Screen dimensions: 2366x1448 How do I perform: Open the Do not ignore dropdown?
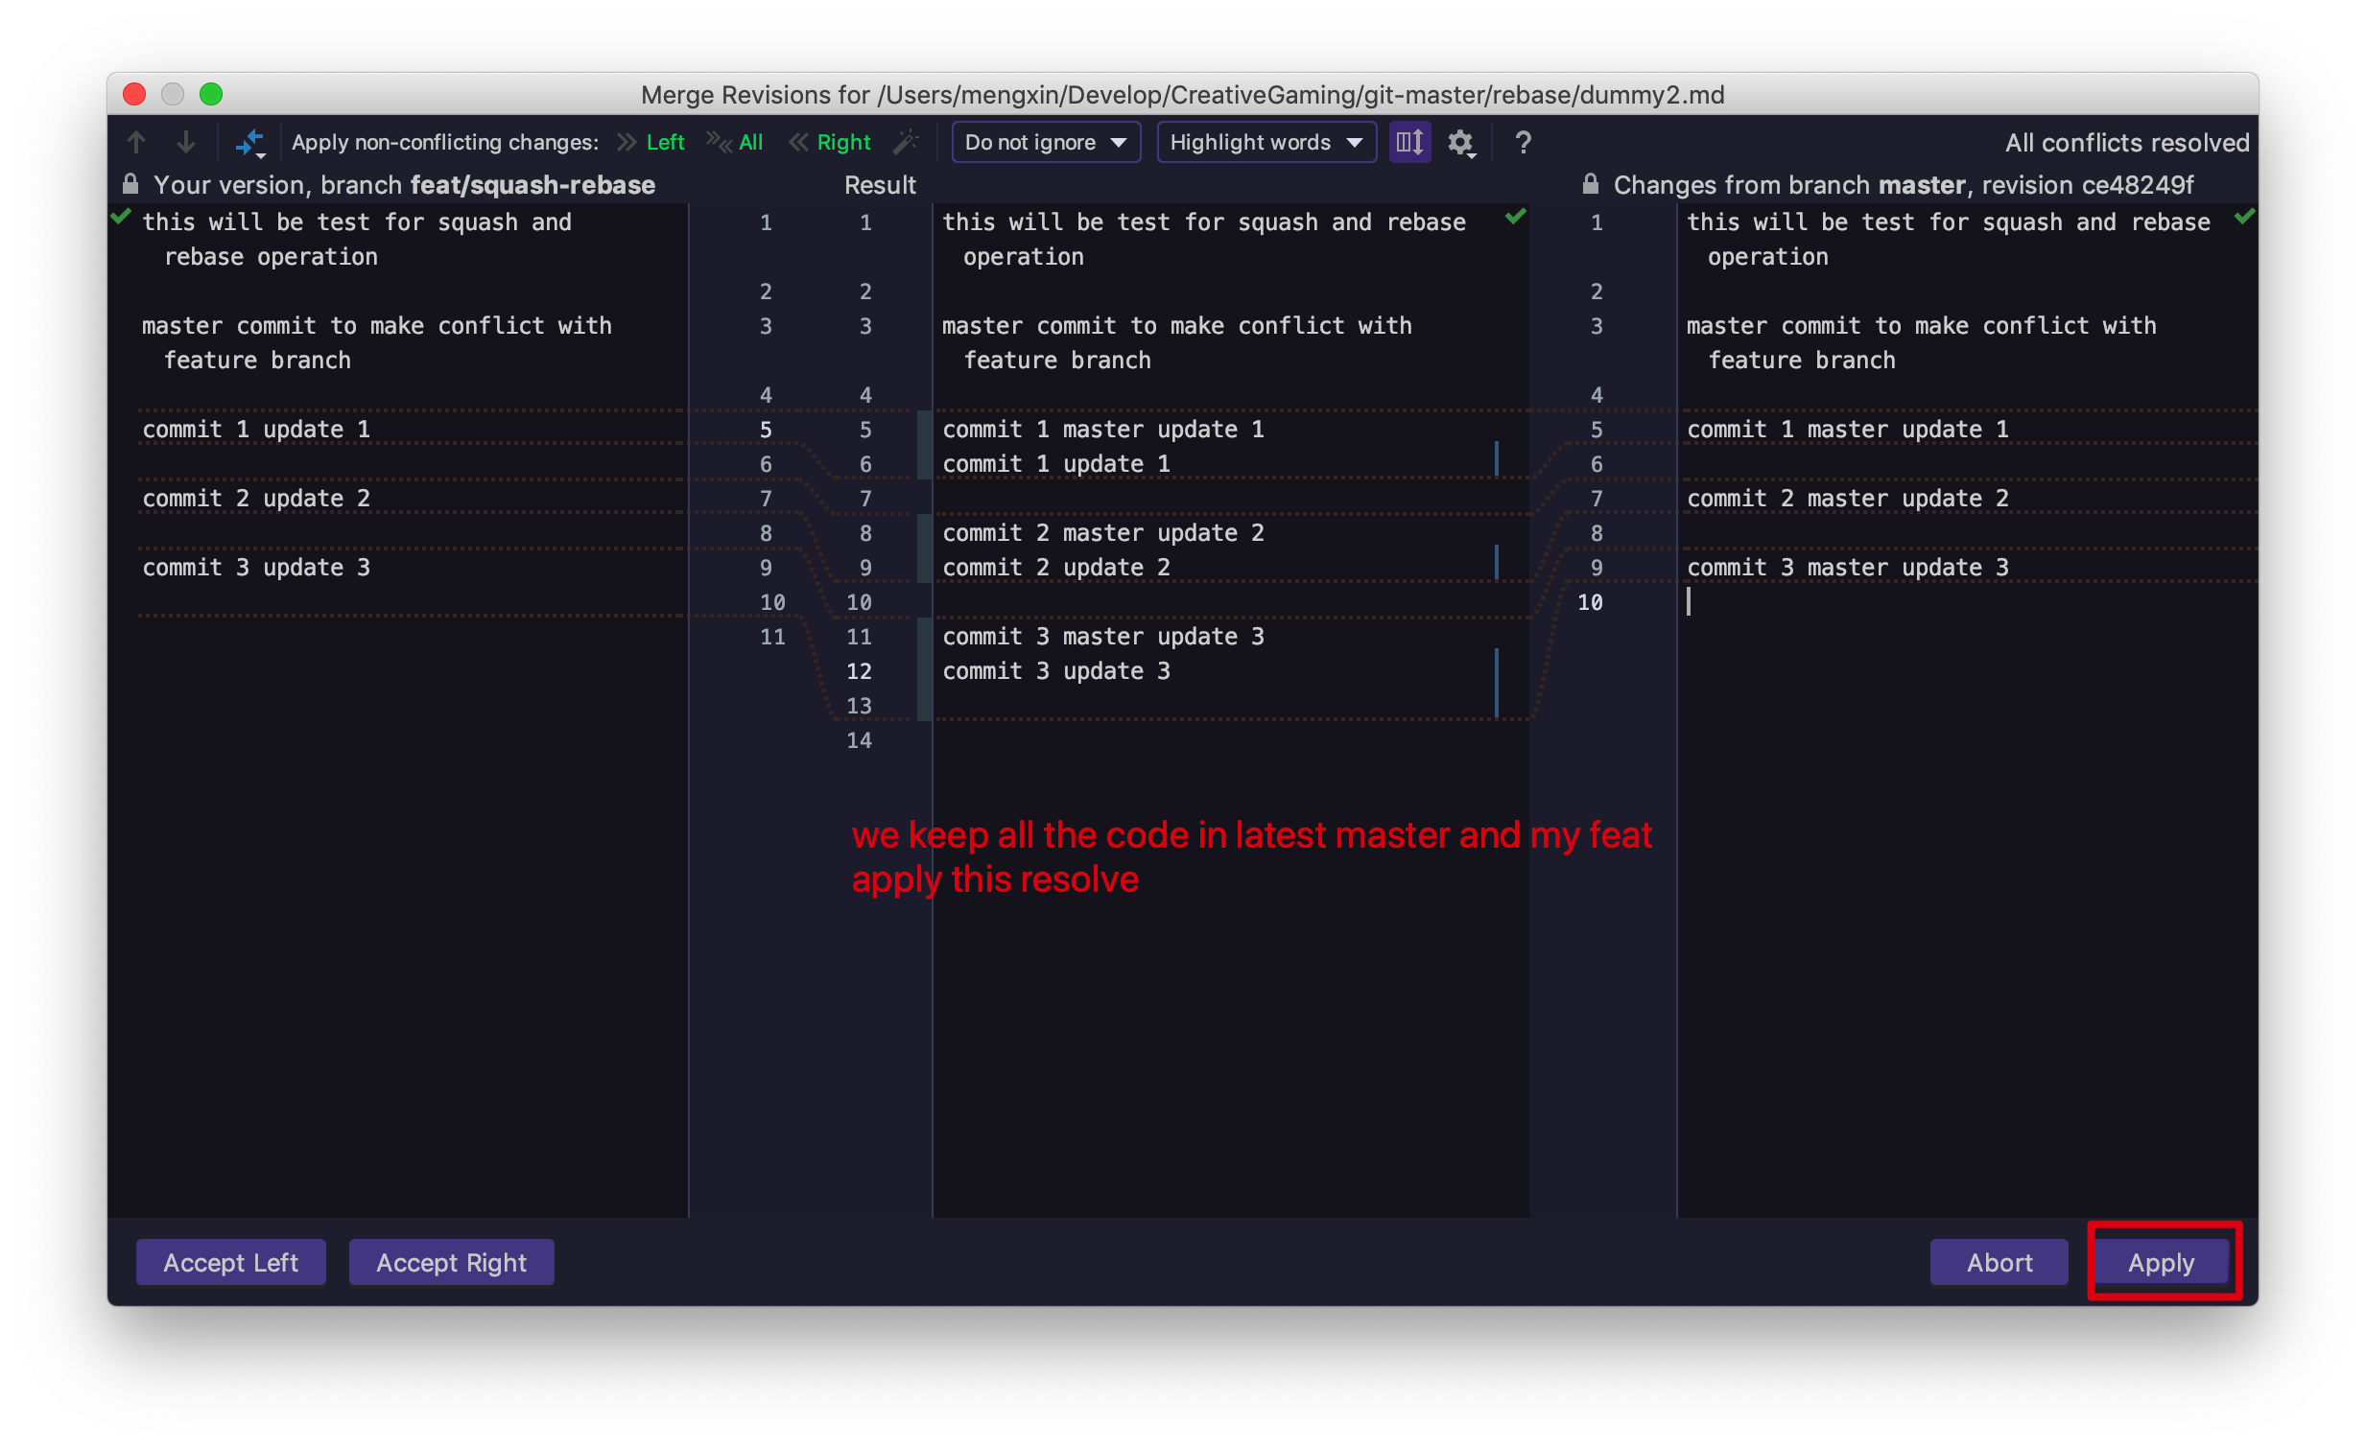(1045, 142)
